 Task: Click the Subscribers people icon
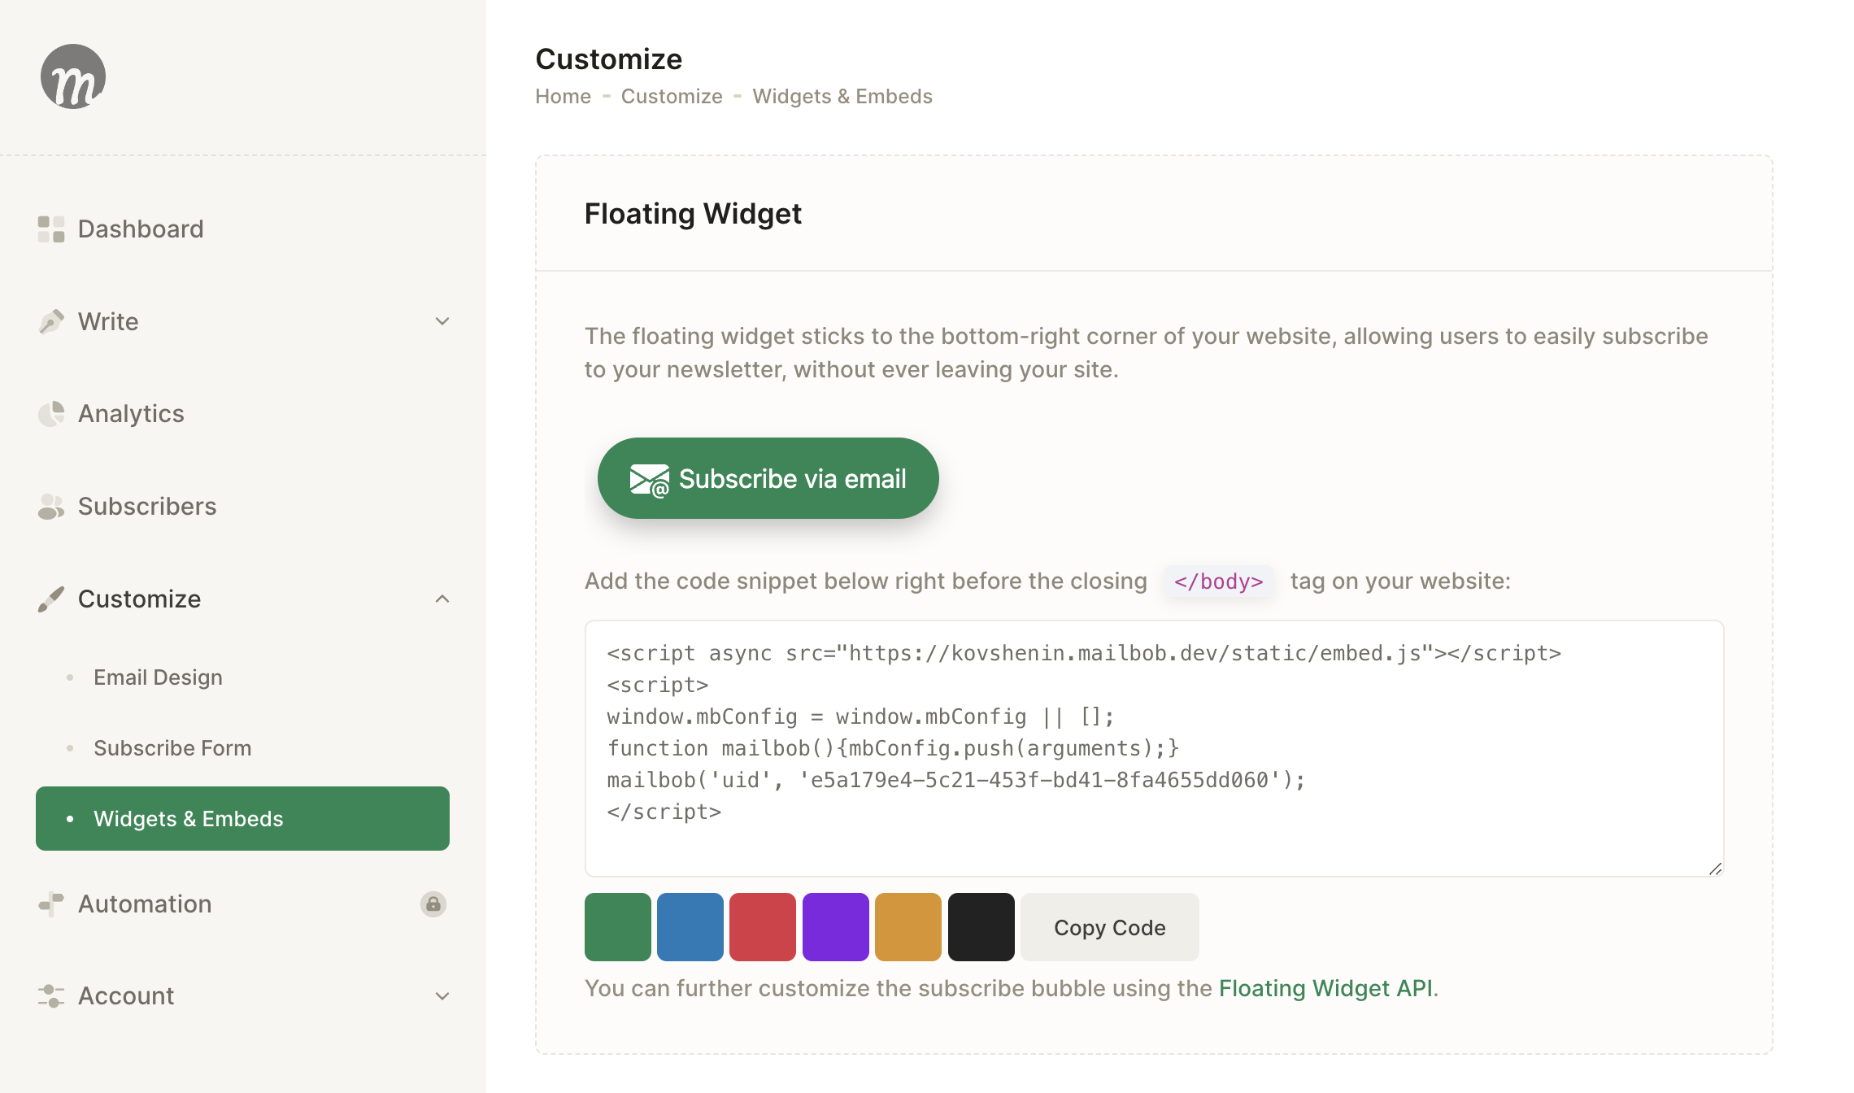tap(51, 506)
